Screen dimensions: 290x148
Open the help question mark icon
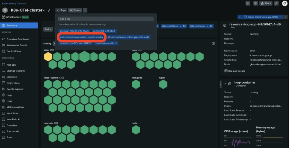coord(256,3)
